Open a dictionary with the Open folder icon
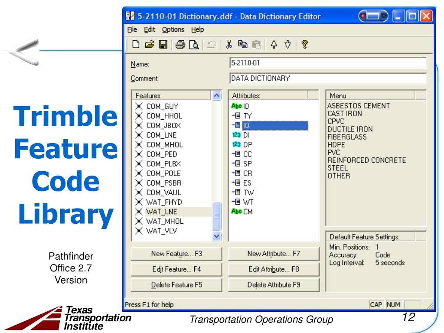 150,45
